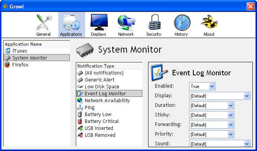Viewport: 257px width, 151px height.
Task: Switch to the Applications tab label
Action: (71, 34)
